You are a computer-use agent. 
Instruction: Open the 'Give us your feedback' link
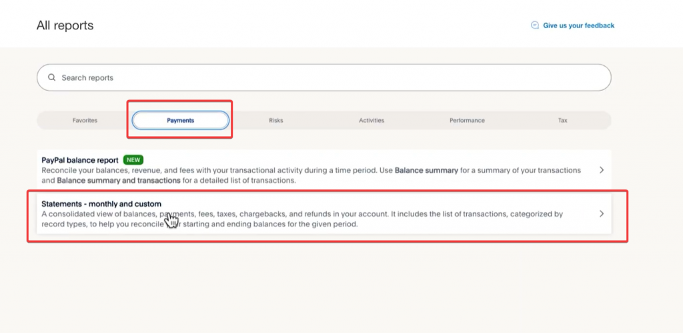(x=578, y=25)
